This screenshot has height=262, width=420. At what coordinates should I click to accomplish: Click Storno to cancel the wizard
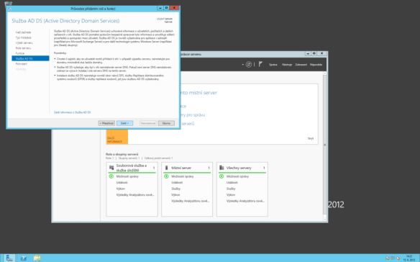click(166, 123)
